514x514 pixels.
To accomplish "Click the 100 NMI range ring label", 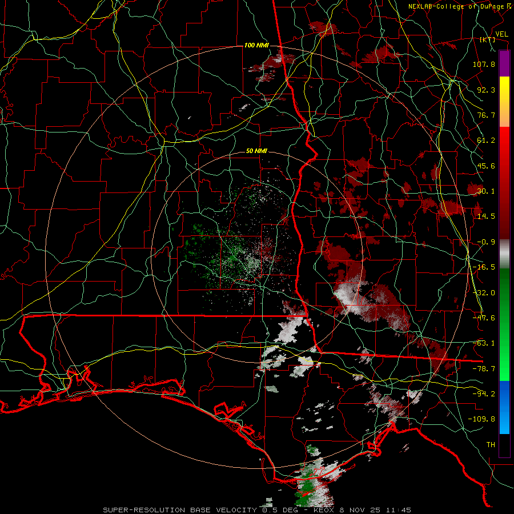I will point(256,45).
